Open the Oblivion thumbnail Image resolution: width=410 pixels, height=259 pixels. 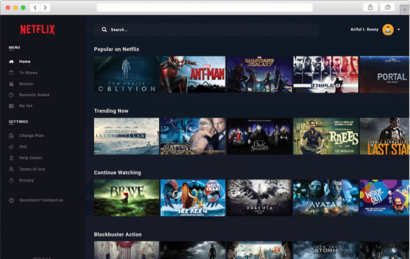127,75
